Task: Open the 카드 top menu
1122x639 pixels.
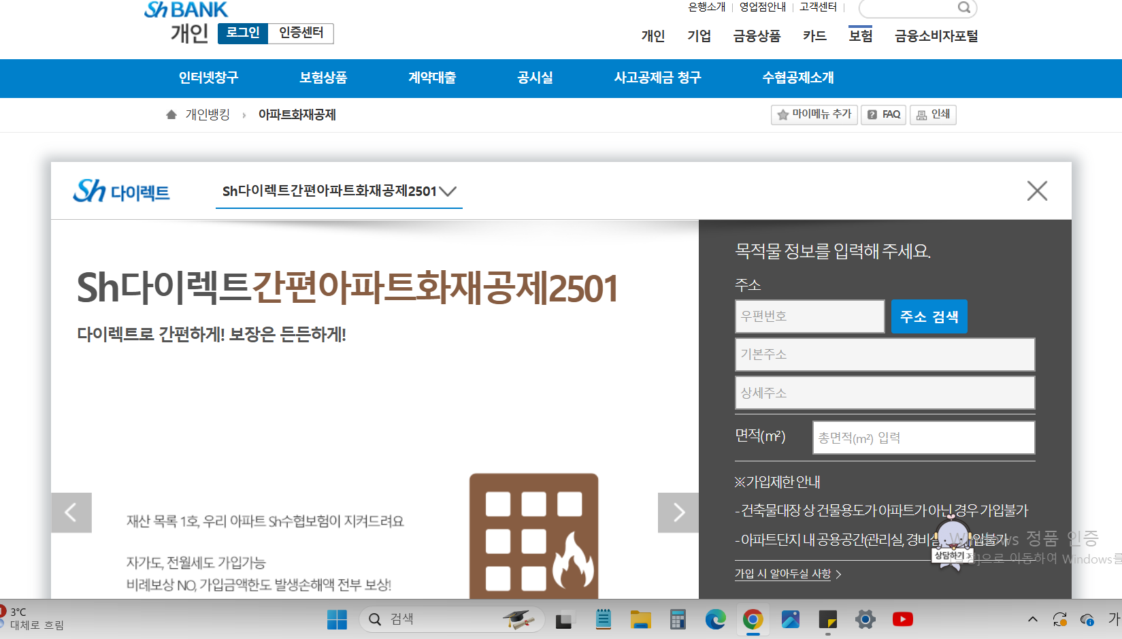Action: coord(814,36)
